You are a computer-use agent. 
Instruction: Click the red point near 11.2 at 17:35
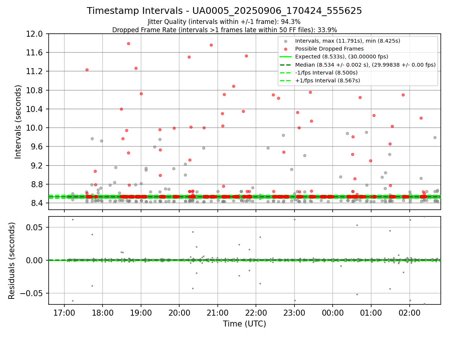coord(87,70)
